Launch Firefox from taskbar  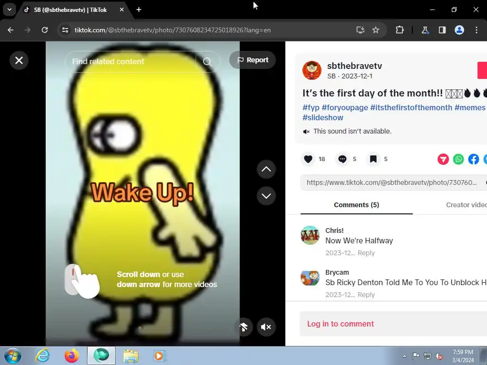click(x=71, y=355)
